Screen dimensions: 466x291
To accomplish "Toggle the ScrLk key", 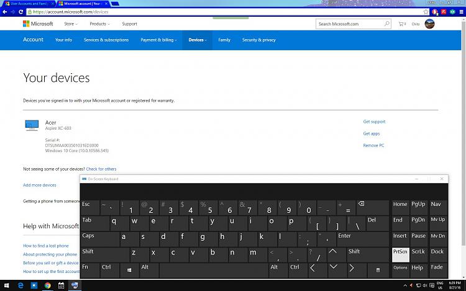I will tap(418, 254).
